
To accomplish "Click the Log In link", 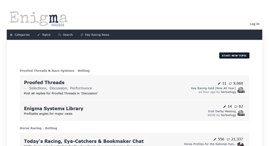I will 254,24.
